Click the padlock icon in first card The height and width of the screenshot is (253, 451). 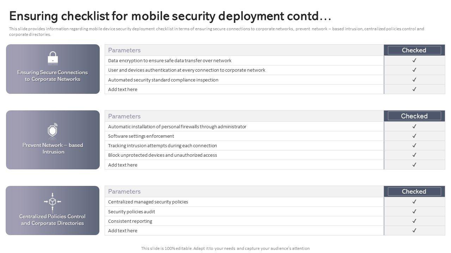point(53,58)
